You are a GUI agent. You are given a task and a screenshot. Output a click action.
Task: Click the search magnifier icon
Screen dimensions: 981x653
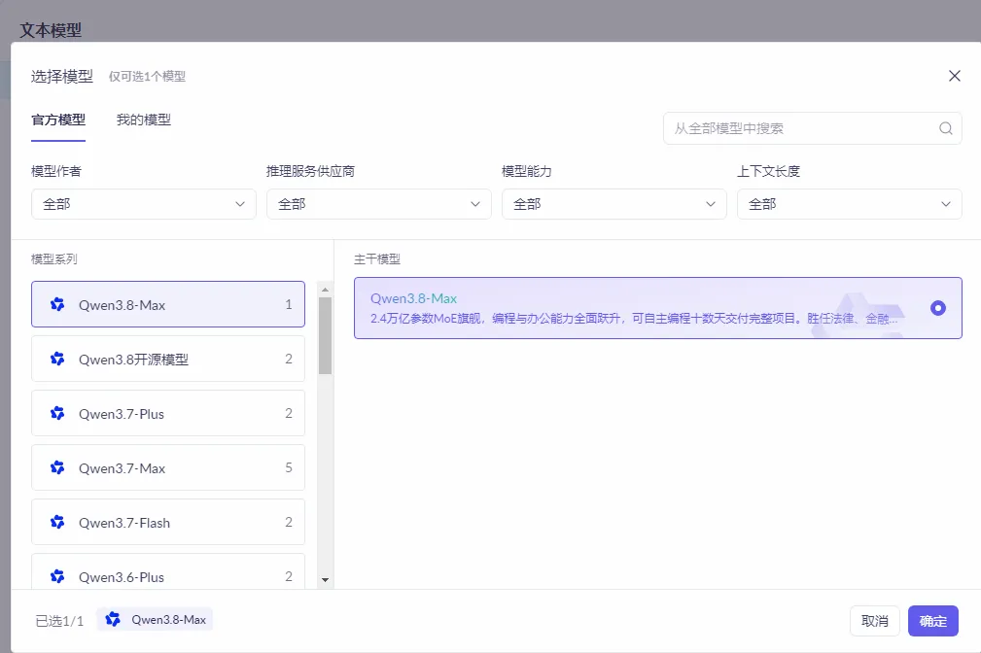pos(945,128)
